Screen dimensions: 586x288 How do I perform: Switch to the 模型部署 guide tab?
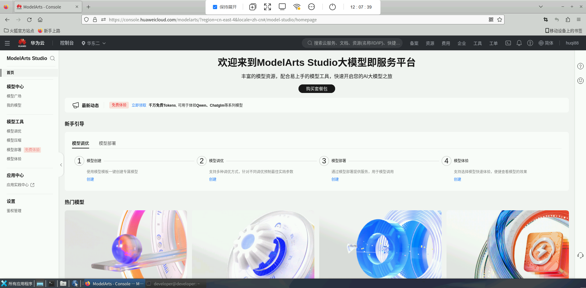(x=107, y=143)
